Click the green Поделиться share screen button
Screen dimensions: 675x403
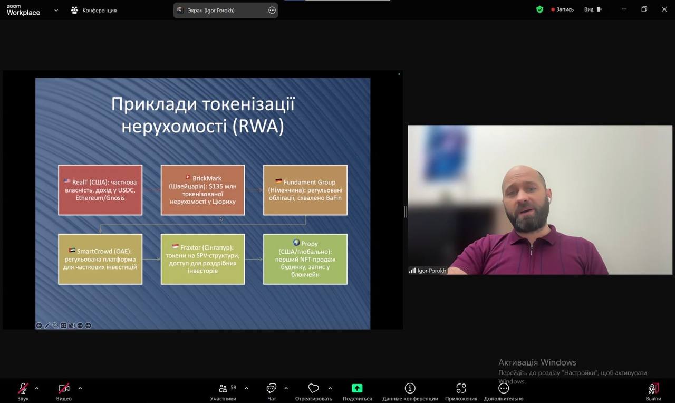pyautogui.click(x=357, y=389)
